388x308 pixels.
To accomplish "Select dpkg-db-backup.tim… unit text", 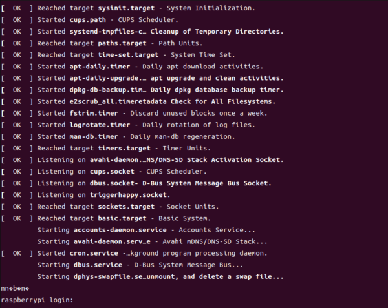I will (108, 90).
